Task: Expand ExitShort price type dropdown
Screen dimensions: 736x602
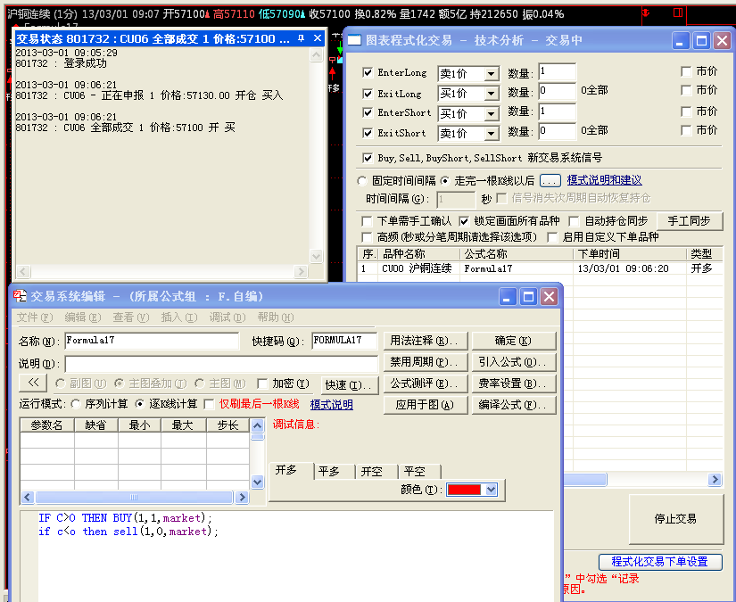Action: (491, 134)
